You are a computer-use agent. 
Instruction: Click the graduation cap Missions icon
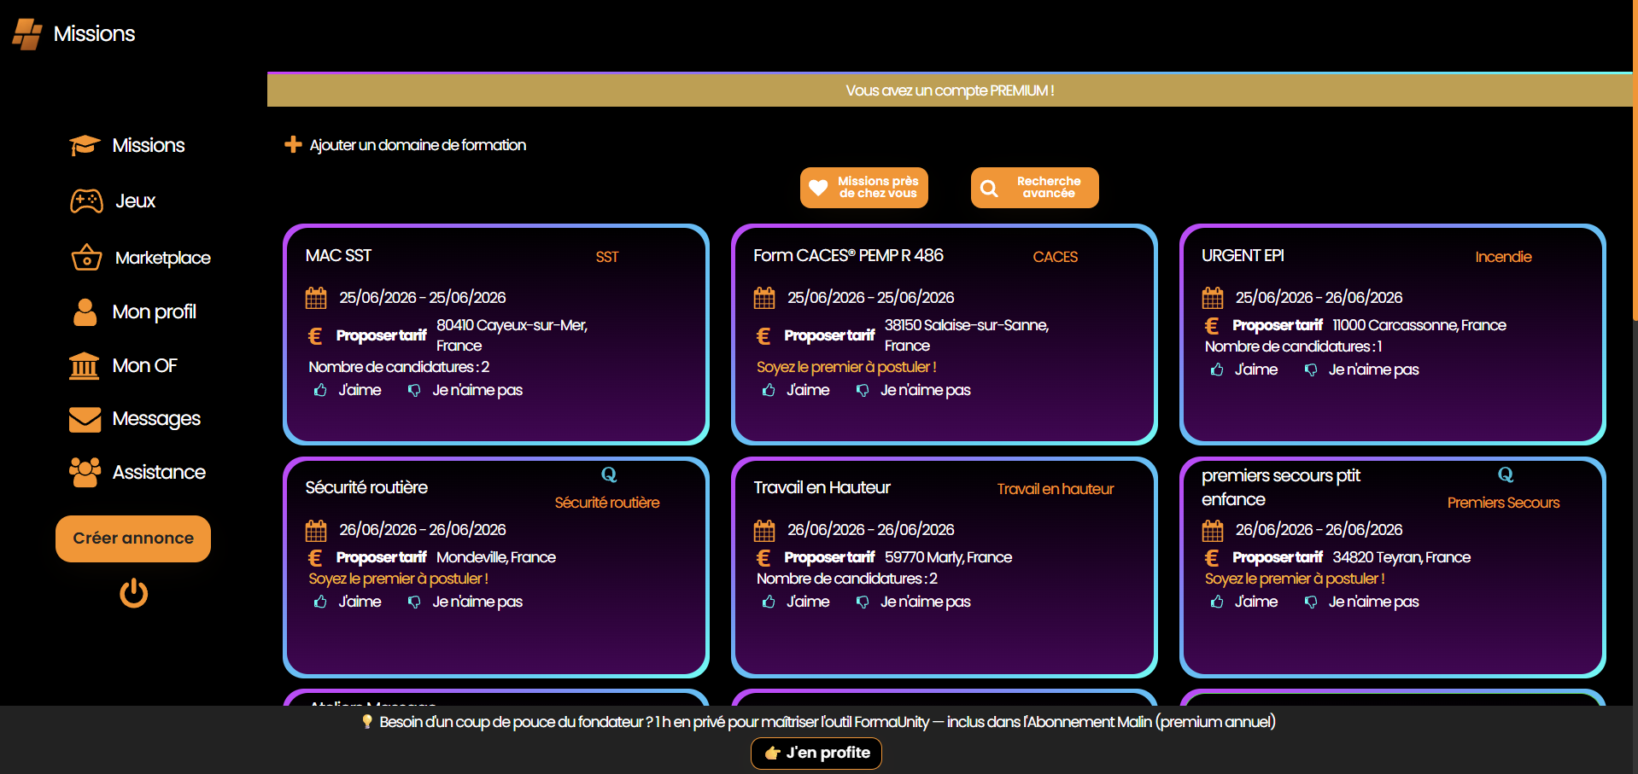(x=85, y=145)
